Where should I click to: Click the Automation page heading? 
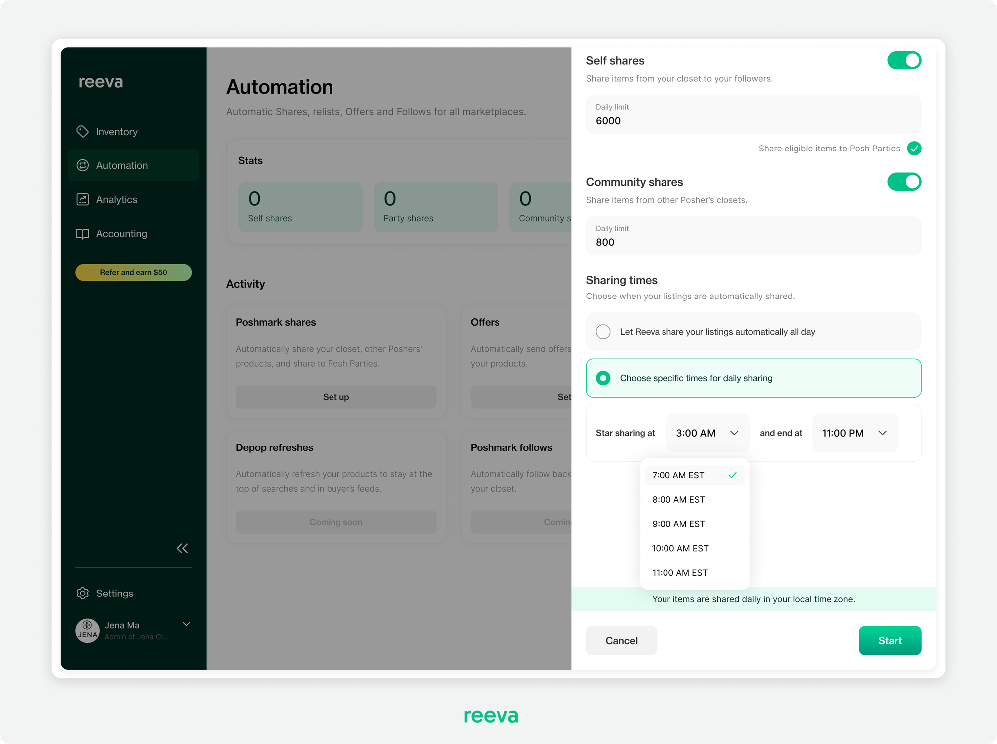coord(280,87)
